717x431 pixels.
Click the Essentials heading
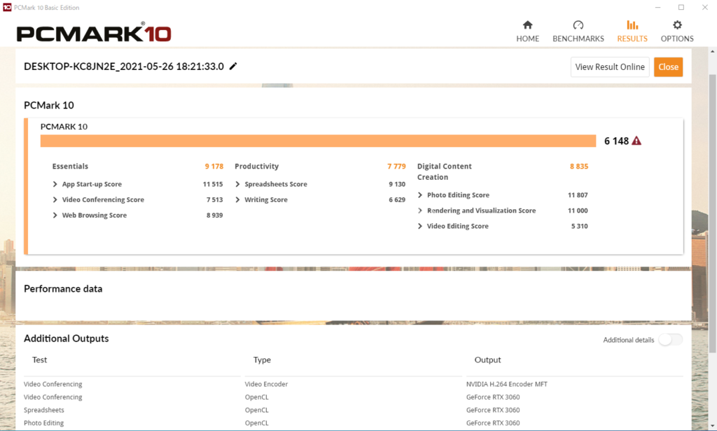pyautogui.click(x=70, y=167)
